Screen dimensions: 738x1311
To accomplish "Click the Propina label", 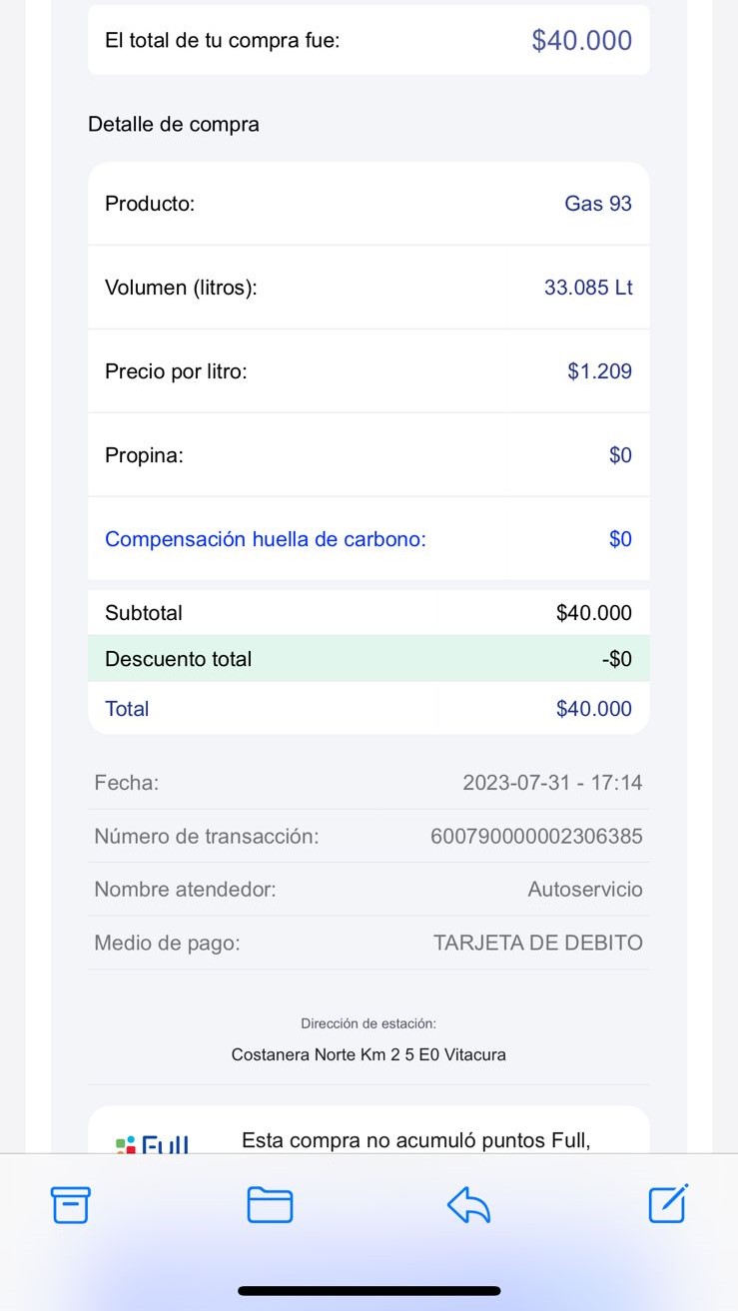I will 144,455.
